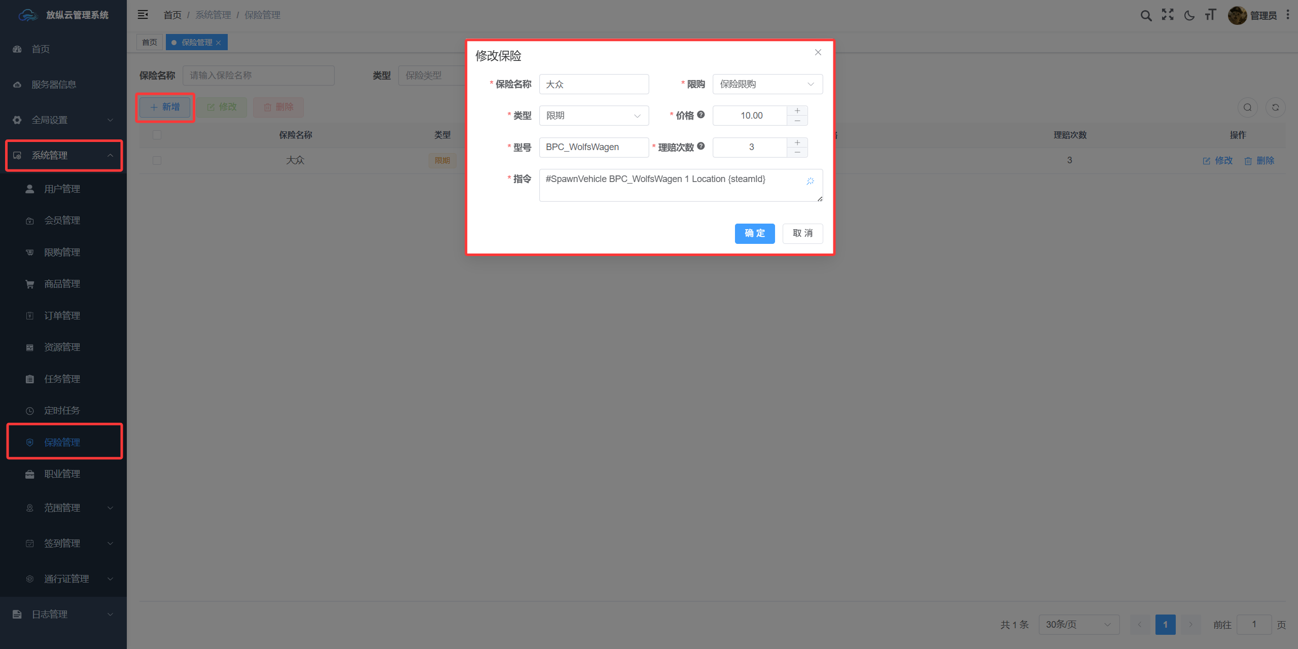1298x649 pixels.
Task: Click the 取消 button
Action: click(x=802, y=233)
